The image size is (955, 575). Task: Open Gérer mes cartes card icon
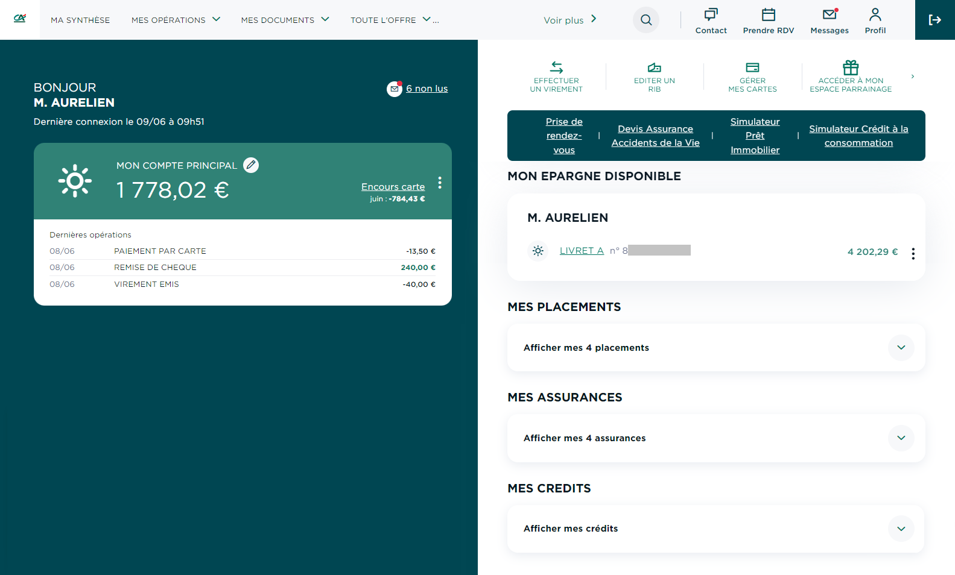pos(752,68)
